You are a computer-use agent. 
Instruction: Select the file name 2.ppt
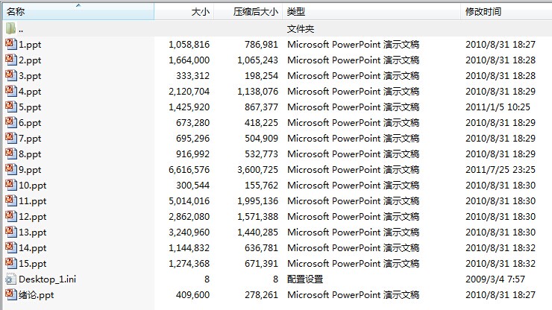coord(30,60)
